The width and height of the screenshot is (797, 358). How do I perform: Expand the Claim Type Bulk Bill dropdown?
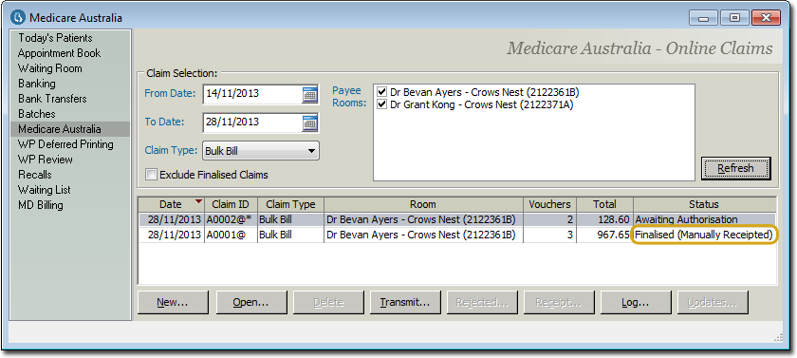pos(261,151)
